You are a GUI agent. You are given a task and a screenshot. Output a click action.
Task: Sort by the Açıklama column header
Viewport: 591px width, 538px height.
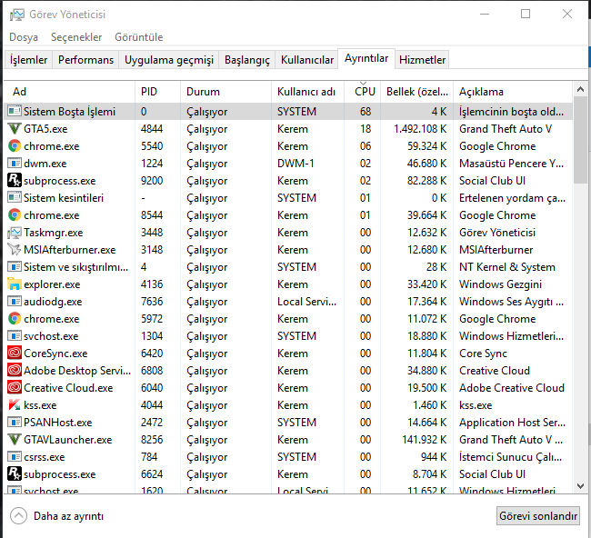pyautogui.click(x=513, y=92)
